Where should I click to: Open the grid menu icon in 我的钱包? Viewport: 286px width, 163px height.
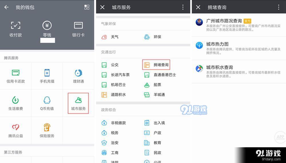87,7
